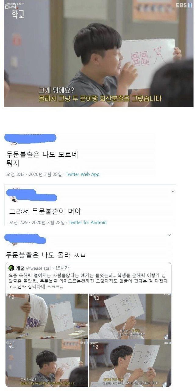Open the top-left quoted image with desk sketchbook
Image resolution: width=195 pixels, height=391 pixels.
coord(47,316)
